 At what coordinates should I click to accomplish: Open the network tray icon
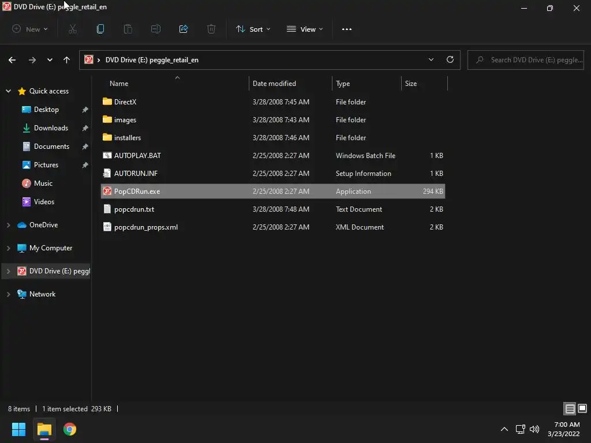pos(520,429)
